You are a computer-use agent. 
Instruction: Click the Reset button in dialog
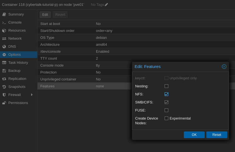point(217,135)
